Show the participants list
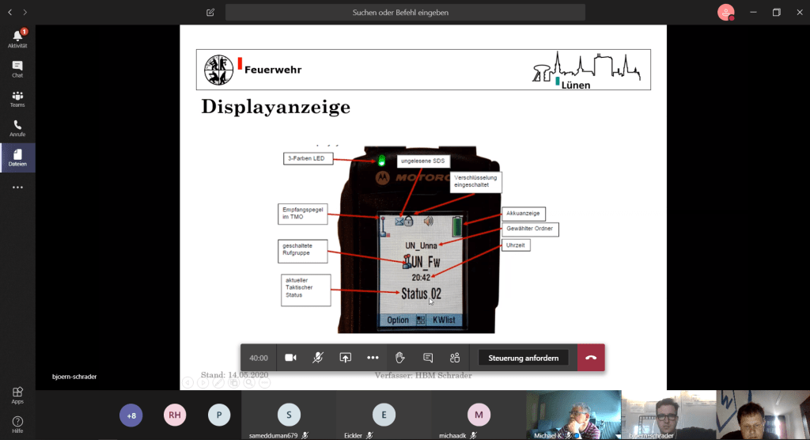Screen dimensions: 810x440 455,358
